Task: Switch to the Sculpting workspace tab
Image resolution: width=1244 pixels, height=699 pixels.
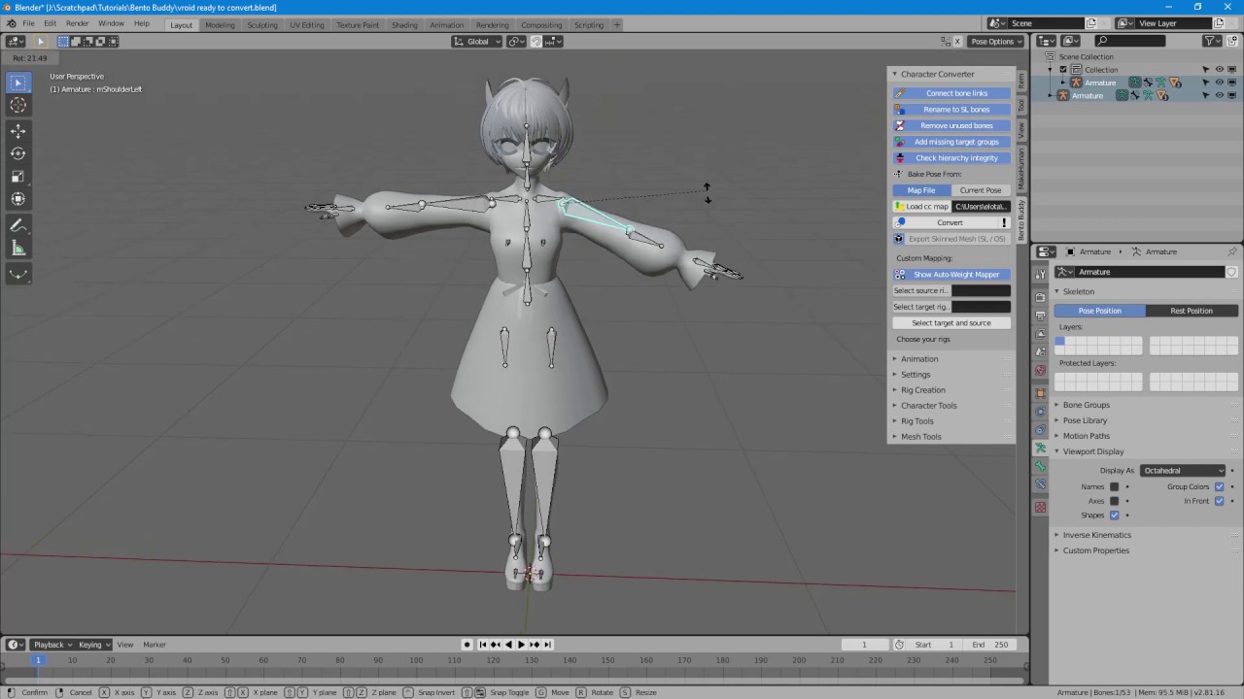Action: tap(262, 24)
